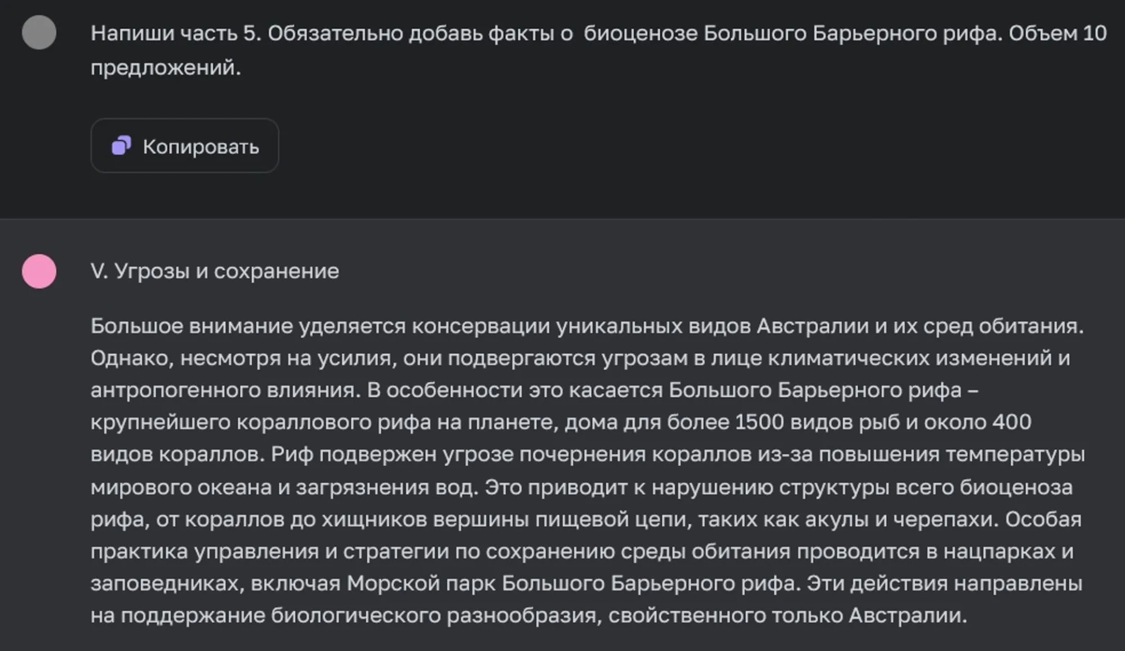The height and width of the screenshot is (651, 1125).
Task: Click the copy icon inside Копировать button
Action: [121, 145]
